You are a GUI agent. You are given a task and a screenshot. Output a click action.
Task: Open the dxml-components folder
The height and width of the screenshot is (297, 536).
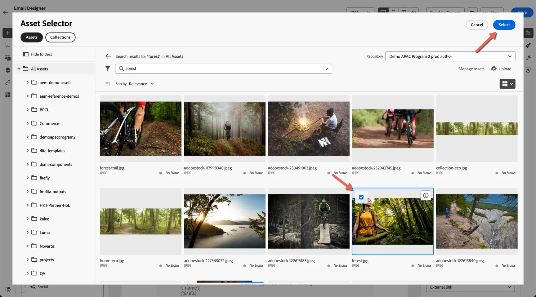click(x=56, y=164)
